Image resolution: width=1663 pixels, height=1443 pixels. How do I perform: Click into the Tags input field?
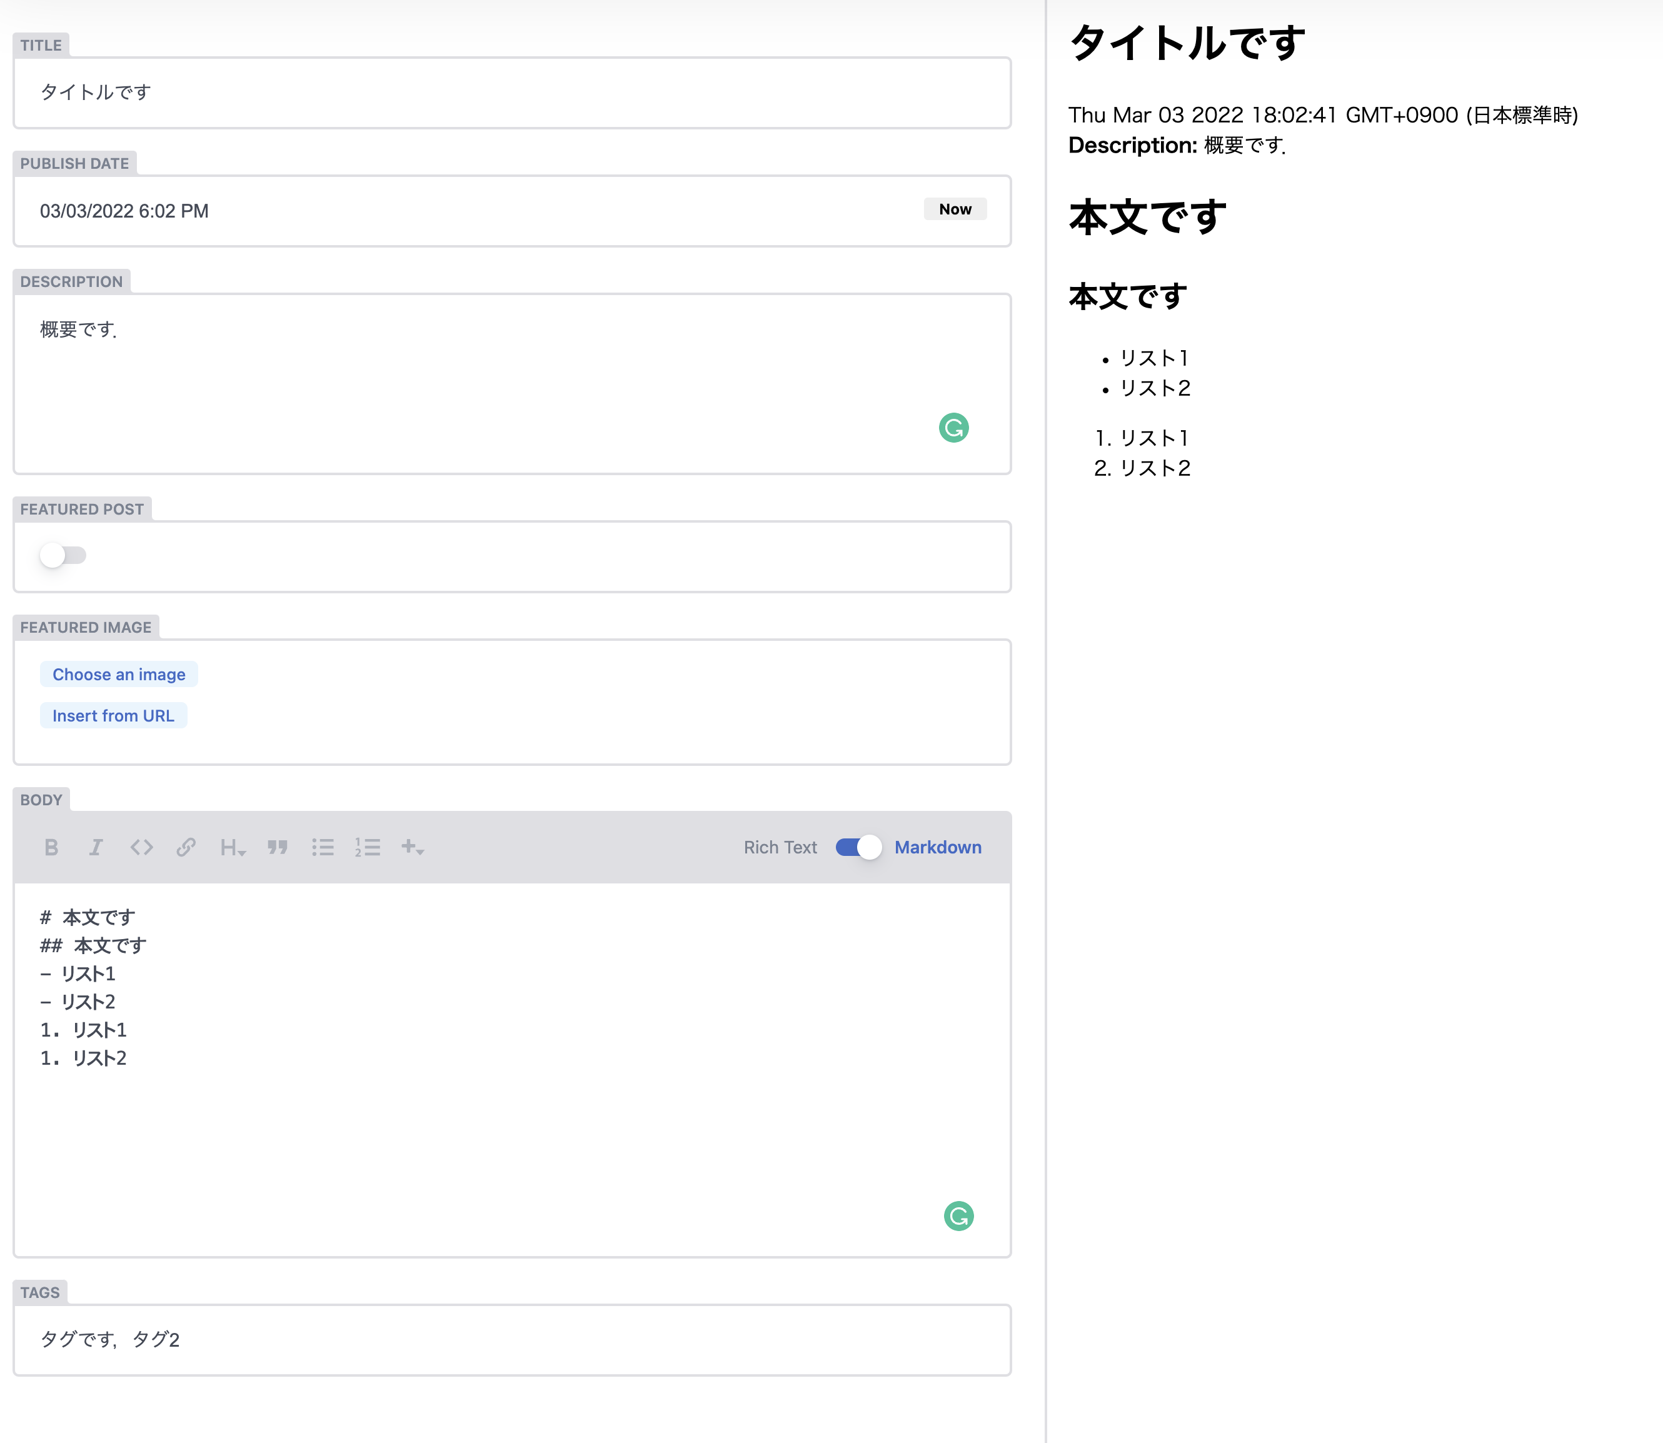pyautogui.click(x=512, y=1340)
